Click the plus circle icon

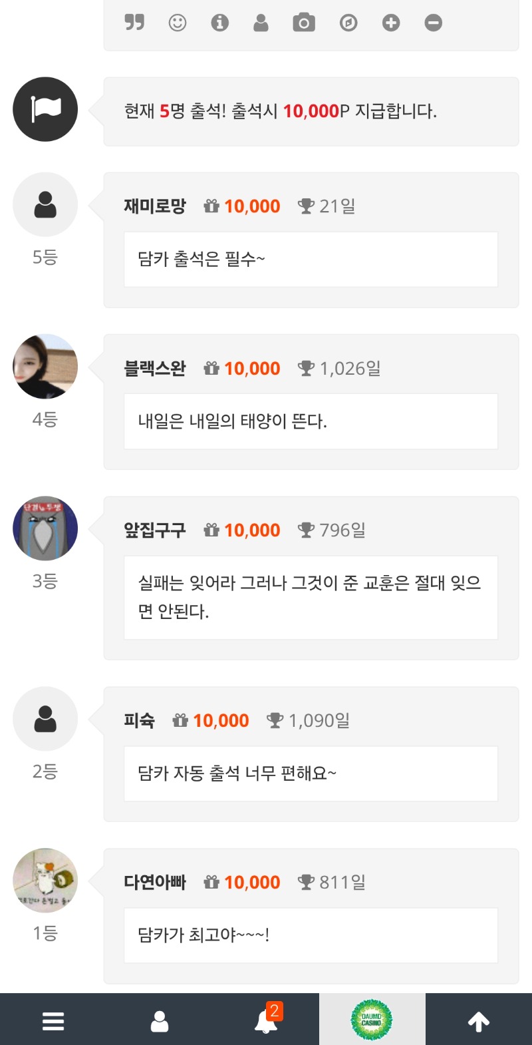(x=391, y=23)
